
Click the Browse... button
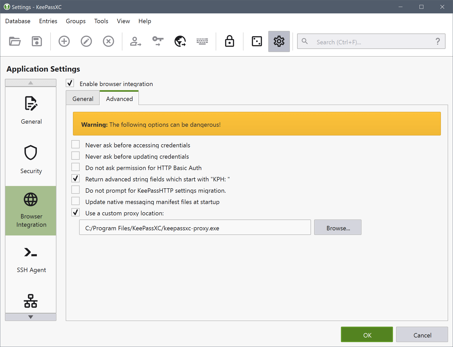point(338,227)
